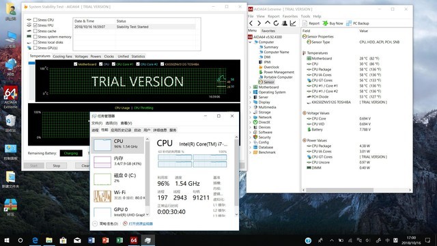The width and height of the screenshot is (437, 246).
Task: Open PC Backup from toolbar
Action: coord(358,23)
